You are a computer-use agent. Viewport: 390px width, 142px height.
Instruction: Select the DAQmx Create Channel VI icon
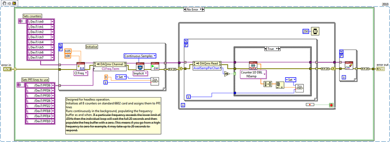(x=81, y=66)
